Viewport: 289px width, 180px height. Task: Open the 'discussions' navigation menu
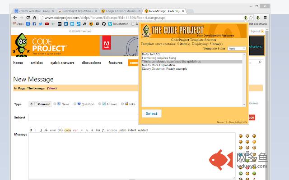[91, 63]
